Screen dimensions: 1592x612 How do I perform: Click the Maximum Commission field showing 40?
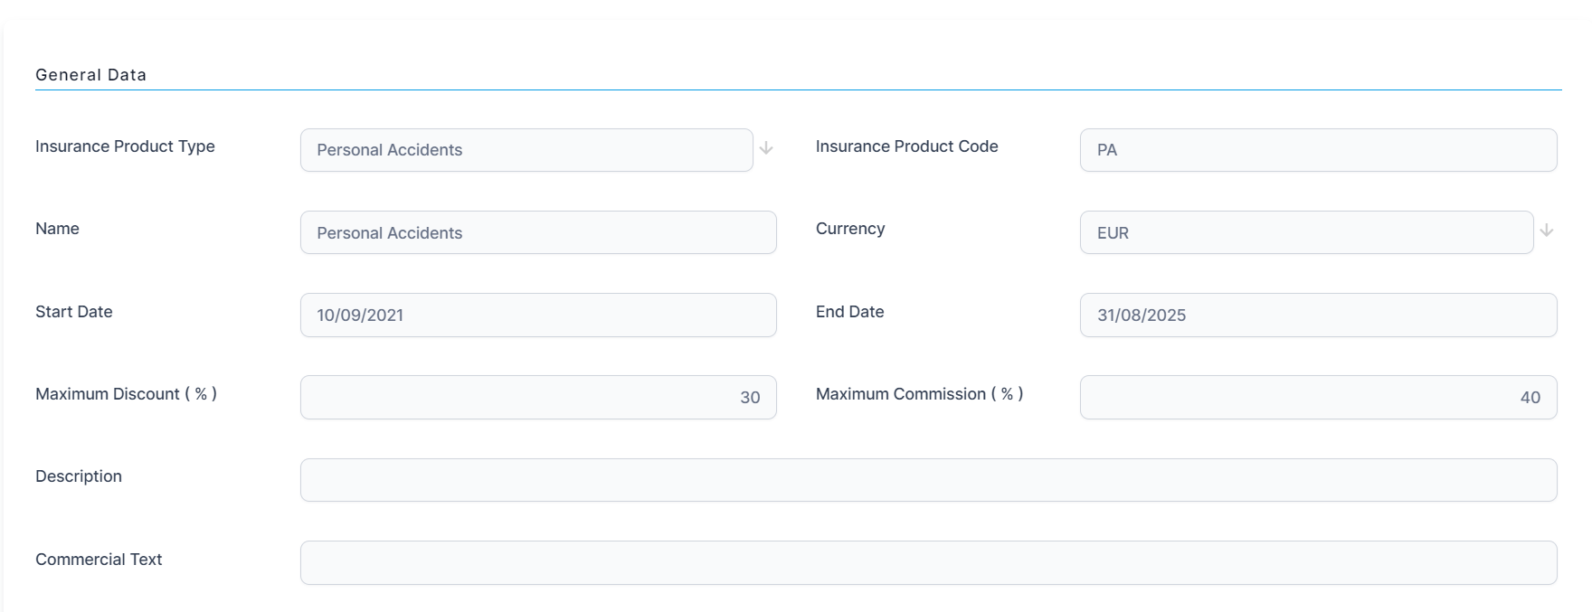[1317, 398]
